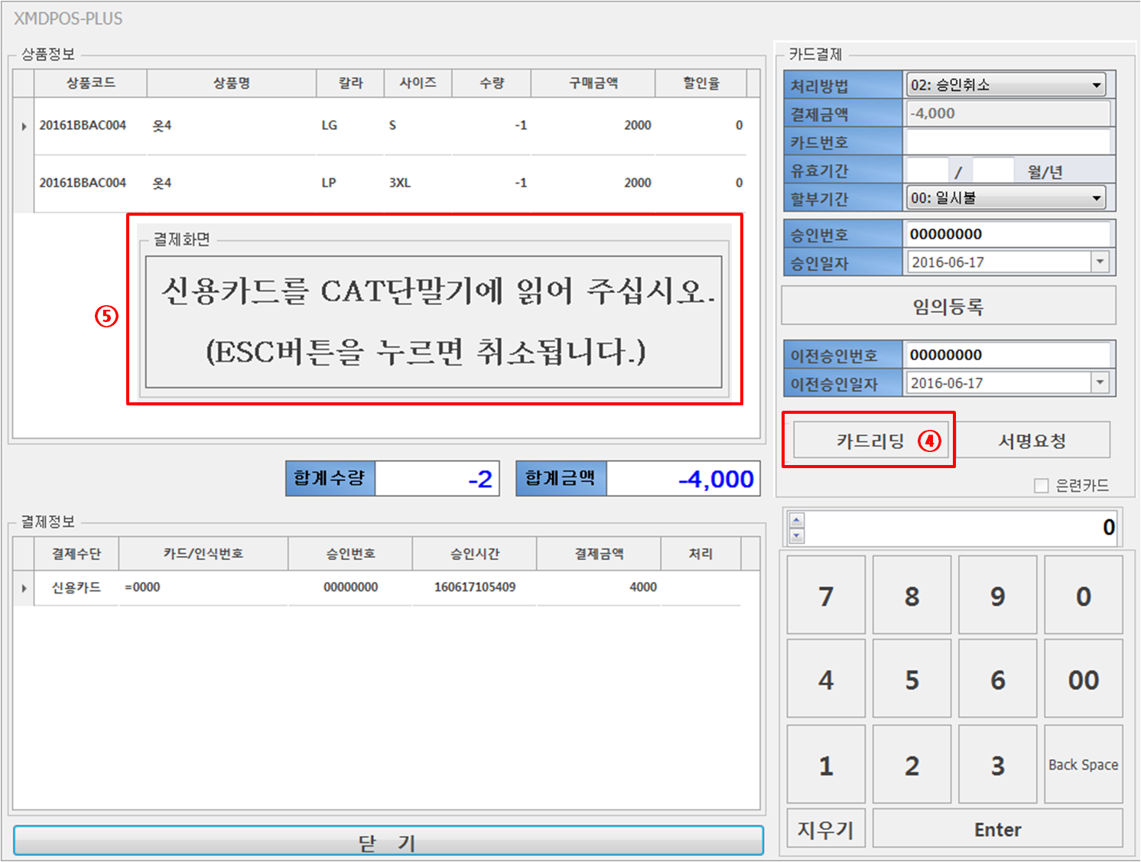Select the 신용카드 payment row cell
Screen dimensions: 1141x862
[x=76, y=587]
